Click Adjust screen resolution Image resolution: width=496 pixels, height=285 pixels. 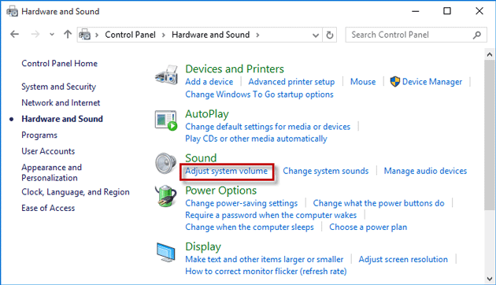tap(403, 260)
